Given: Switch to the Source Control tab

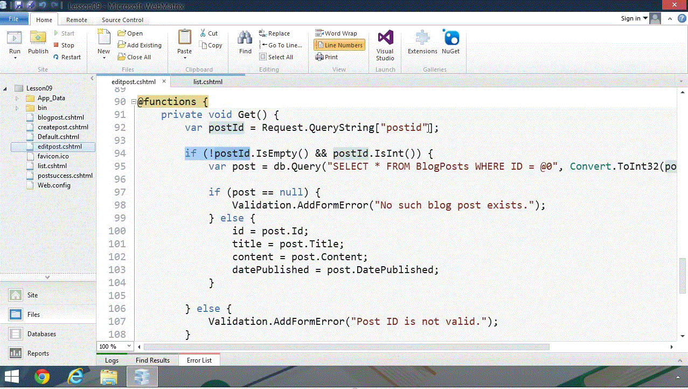Looking at the screenshot, I should click(x=122, y=20).
